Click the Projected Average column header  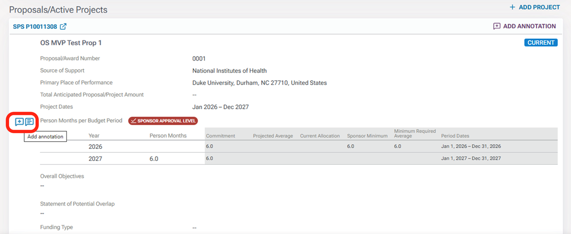(x=273, y=136)
